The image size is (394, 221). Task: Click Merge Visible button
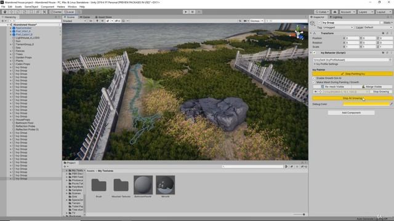click(372, 87)
